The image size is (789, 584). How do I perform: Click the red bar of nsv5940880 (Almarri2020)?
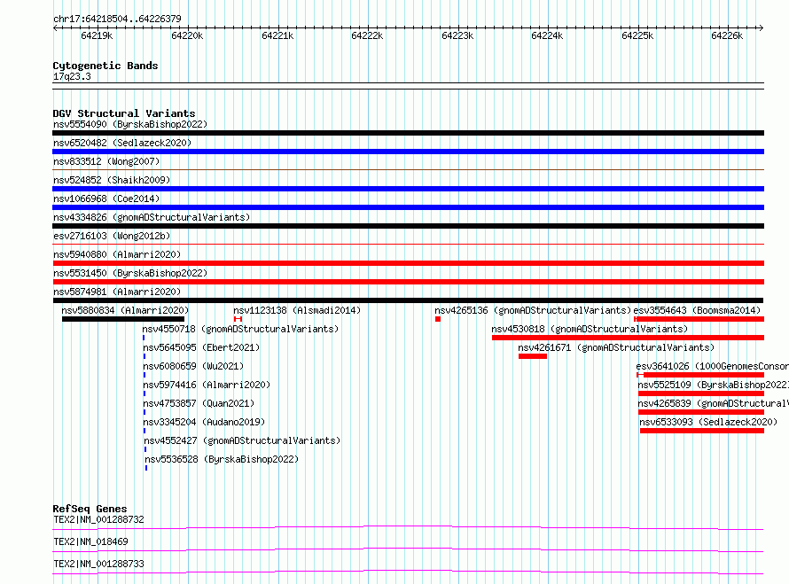(408, 263)
